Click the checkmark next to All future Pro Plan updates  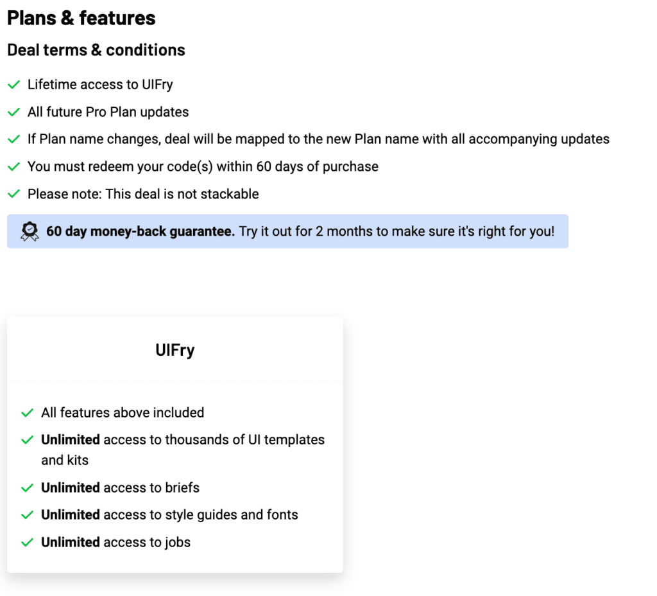click(13, 112)
